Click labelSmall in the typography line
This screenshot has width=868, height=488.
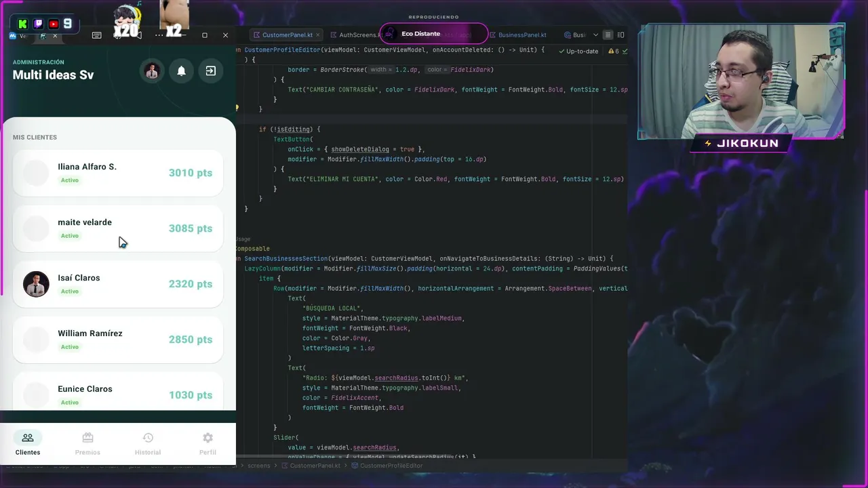click(439, 388)
